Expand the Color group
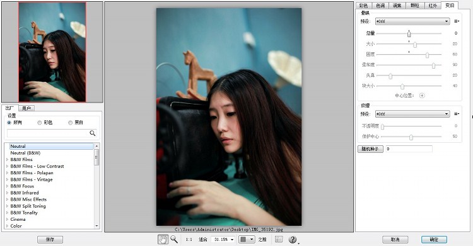Viewport: 473px width, 246px height. 7,226
